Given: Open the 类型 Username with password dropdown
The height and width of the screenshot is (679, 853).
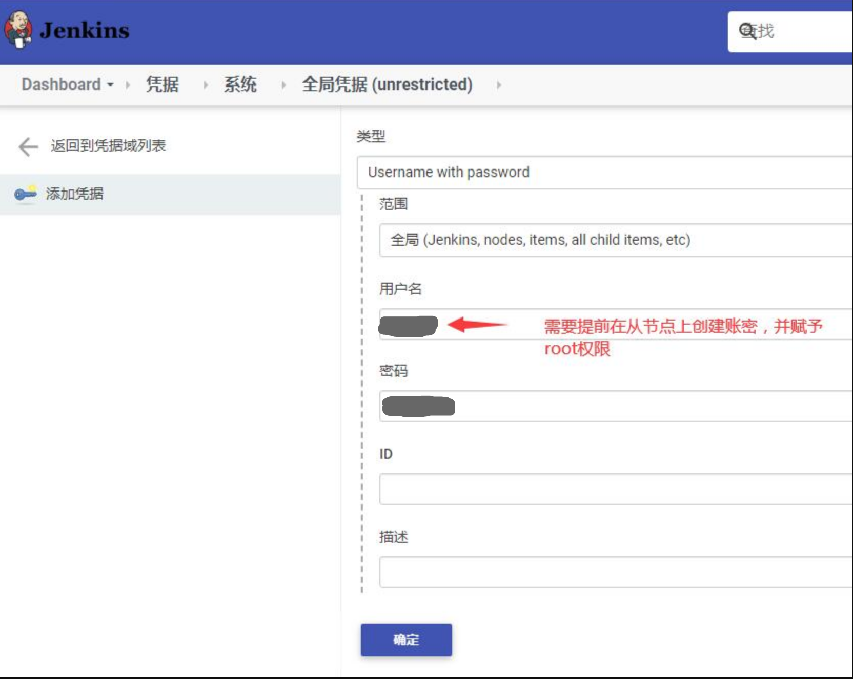Looking at the screenshot, I should pos(605,173).
